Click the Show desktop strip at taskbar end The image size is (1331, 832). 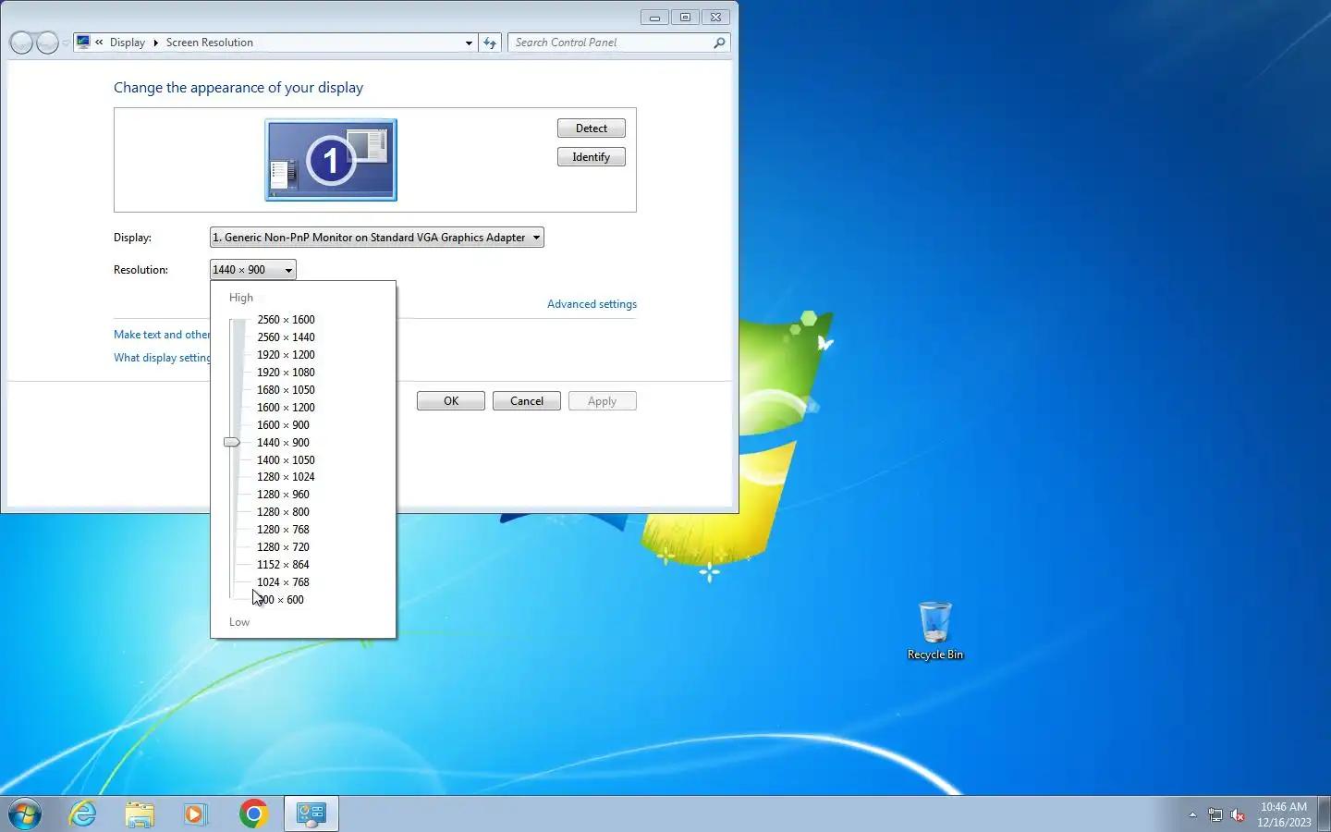(x=1325, y=814)
